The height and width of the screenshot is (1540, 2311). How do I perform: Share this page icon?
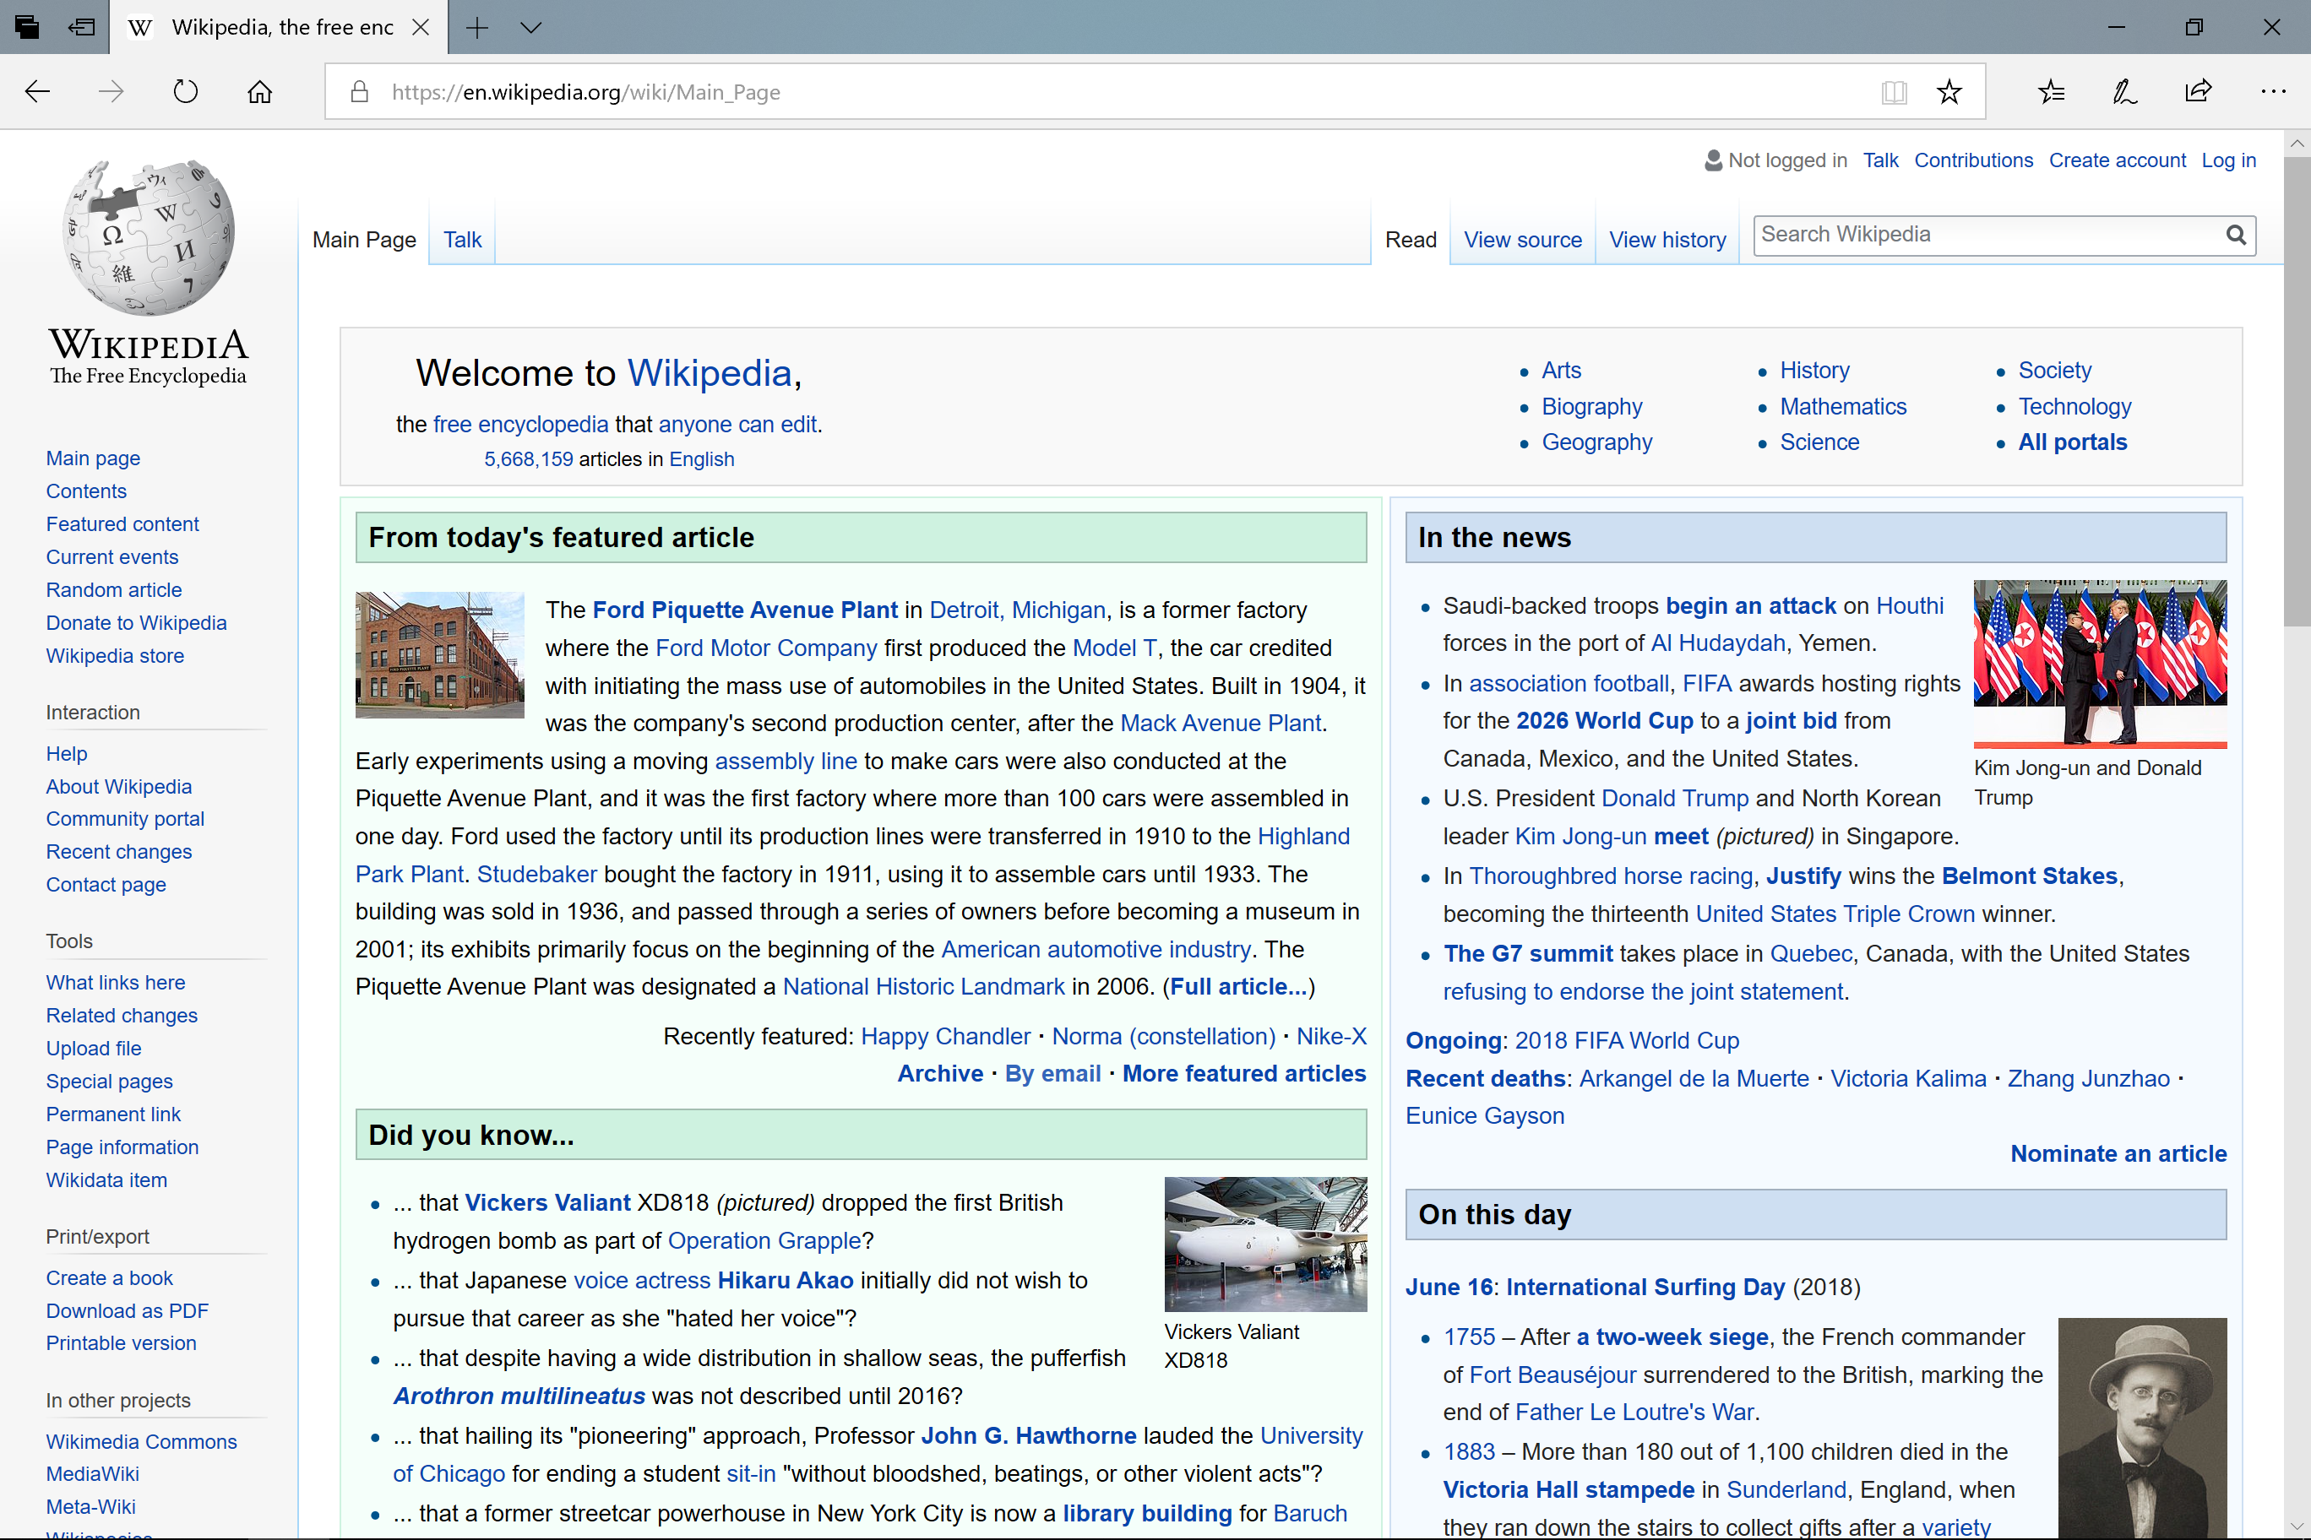click(2198, 91)
